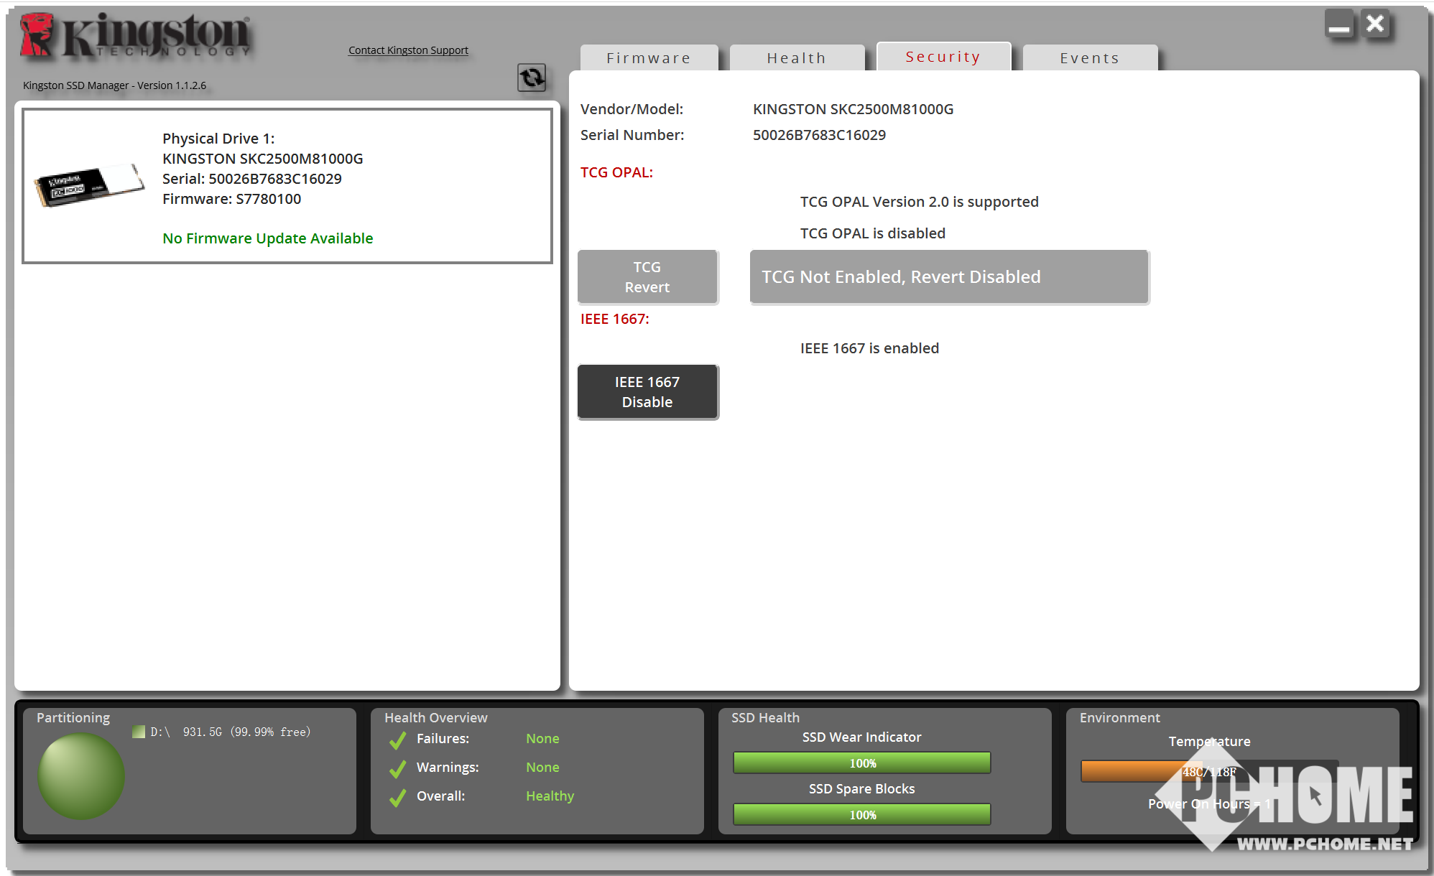Click the serial number value in Security panel
1434x876 pixels.
click(819, 135)
